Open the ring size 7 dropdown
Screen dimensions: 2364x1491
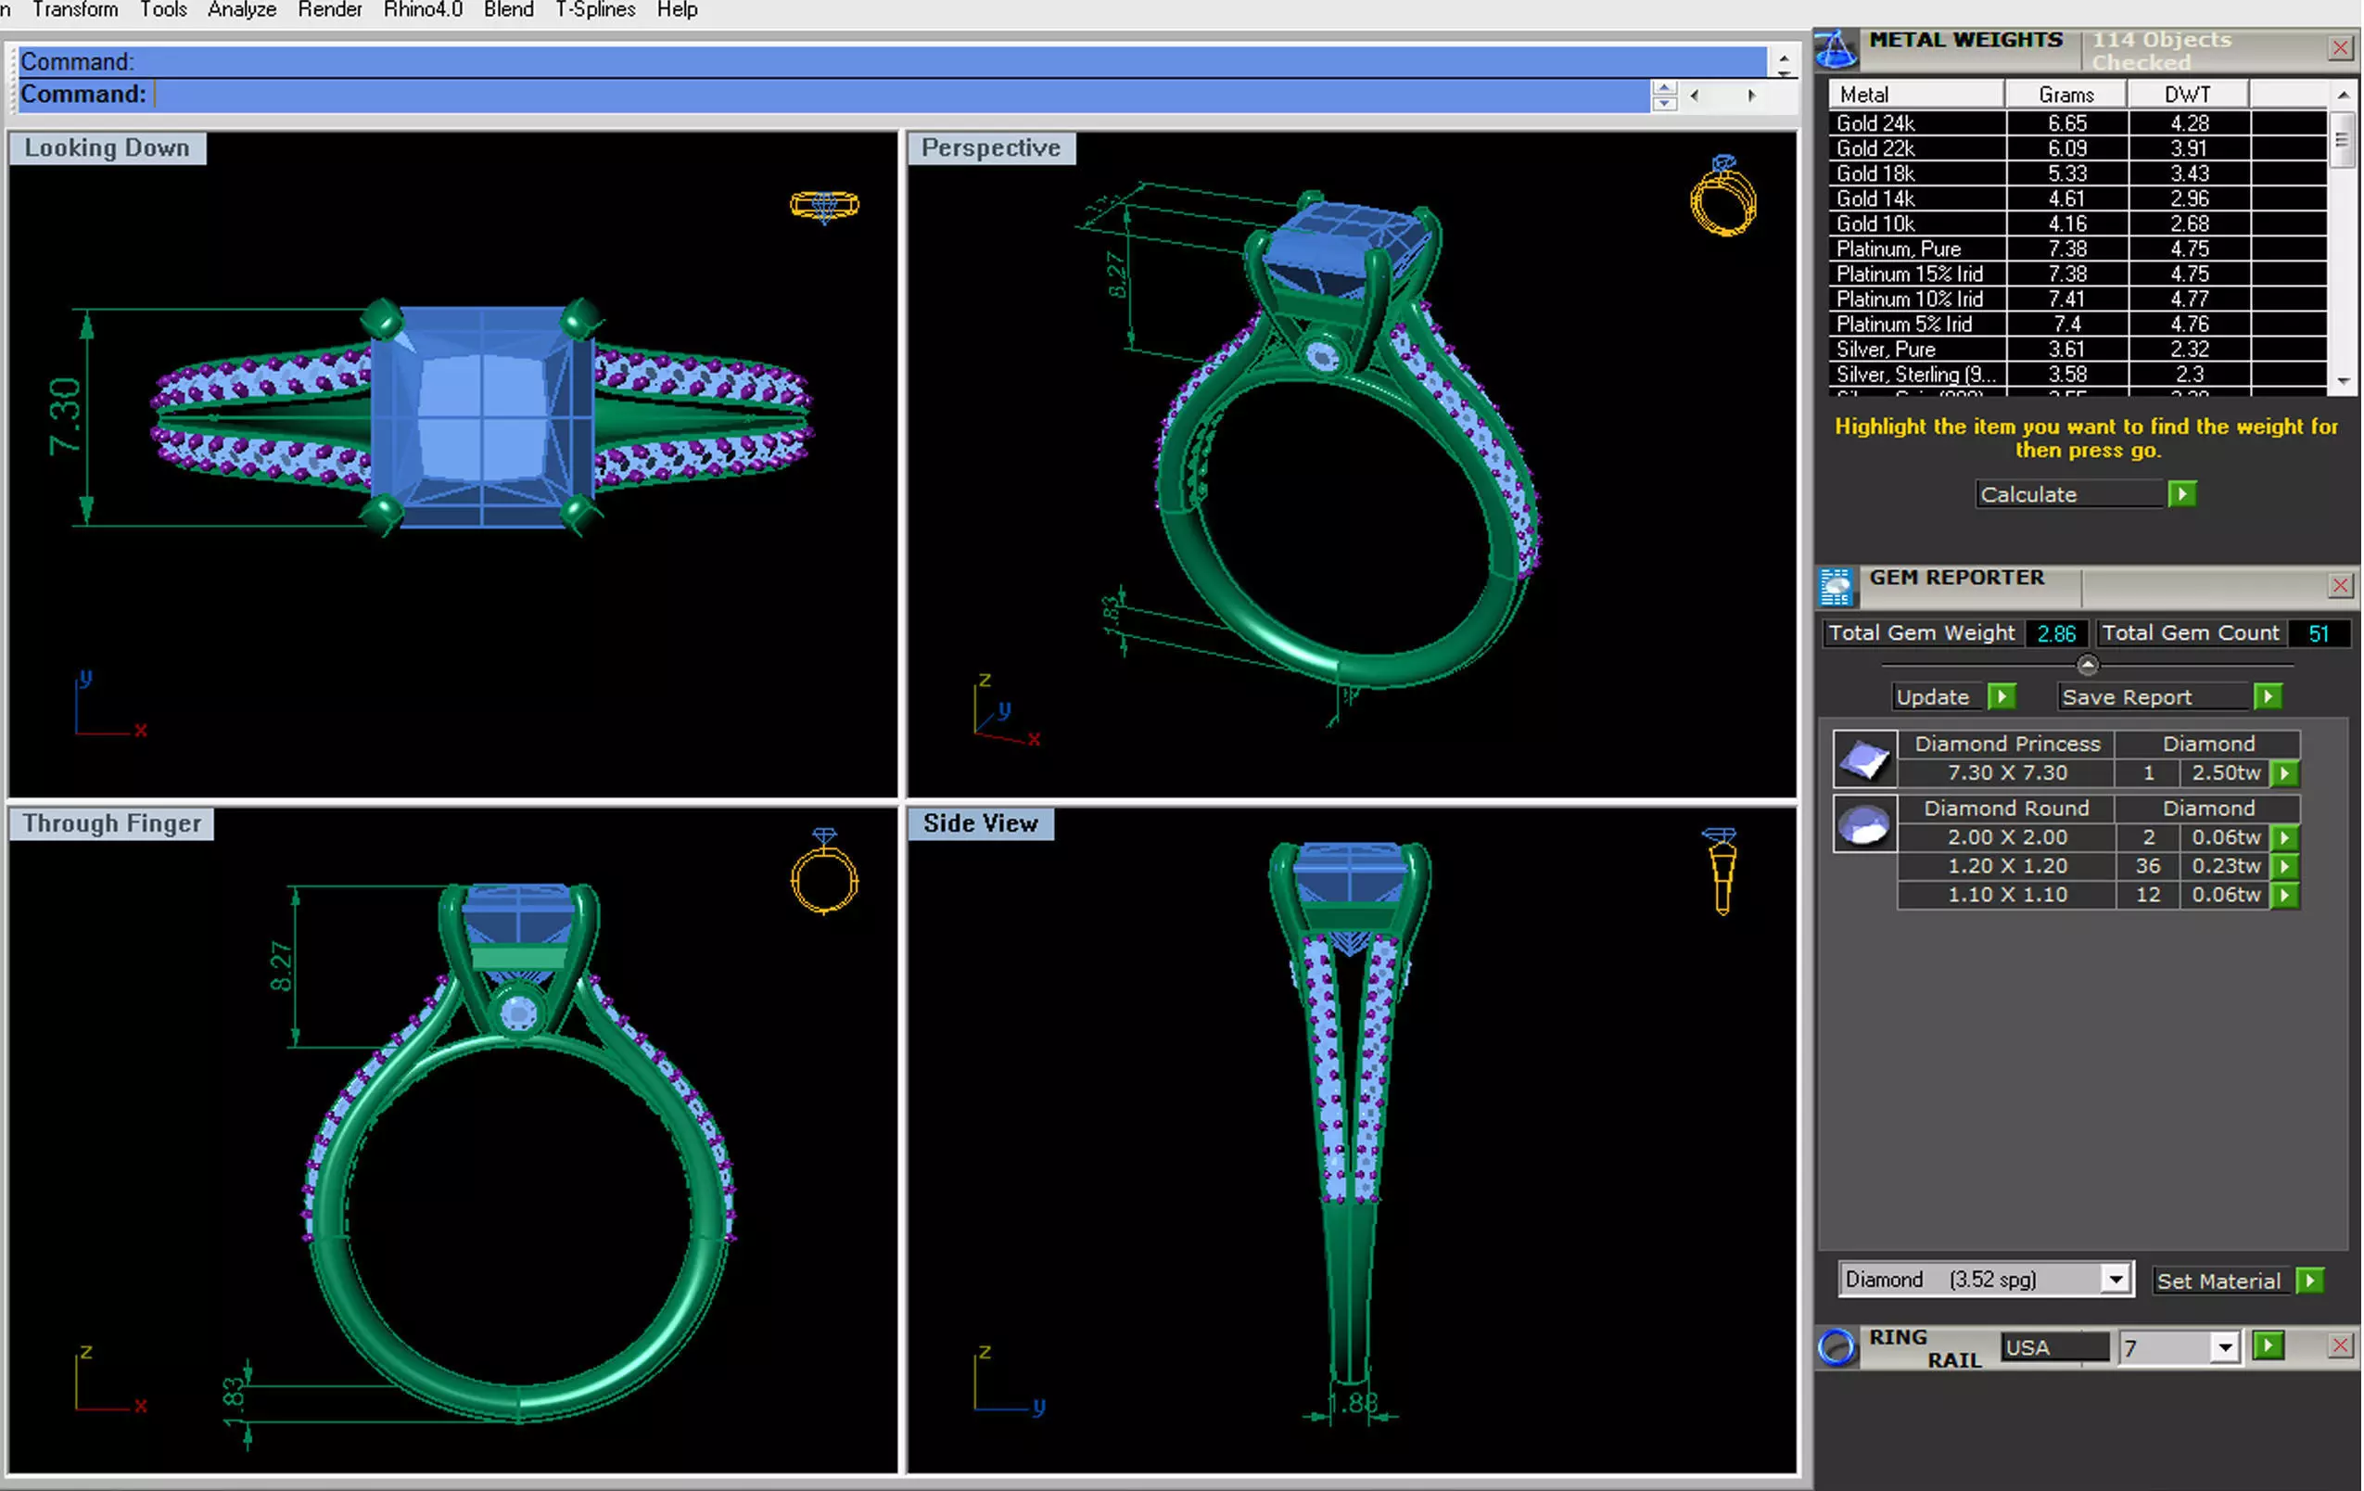tap(2224, 1346)
